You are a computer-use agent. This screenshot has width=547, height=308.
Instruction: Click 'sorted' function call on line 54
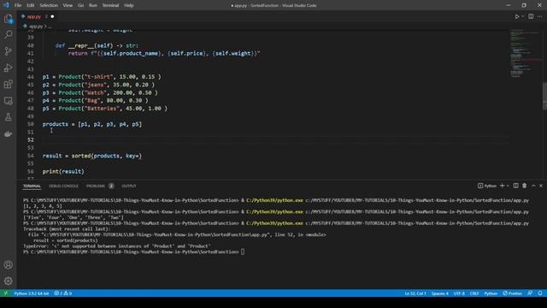[81, 156]
